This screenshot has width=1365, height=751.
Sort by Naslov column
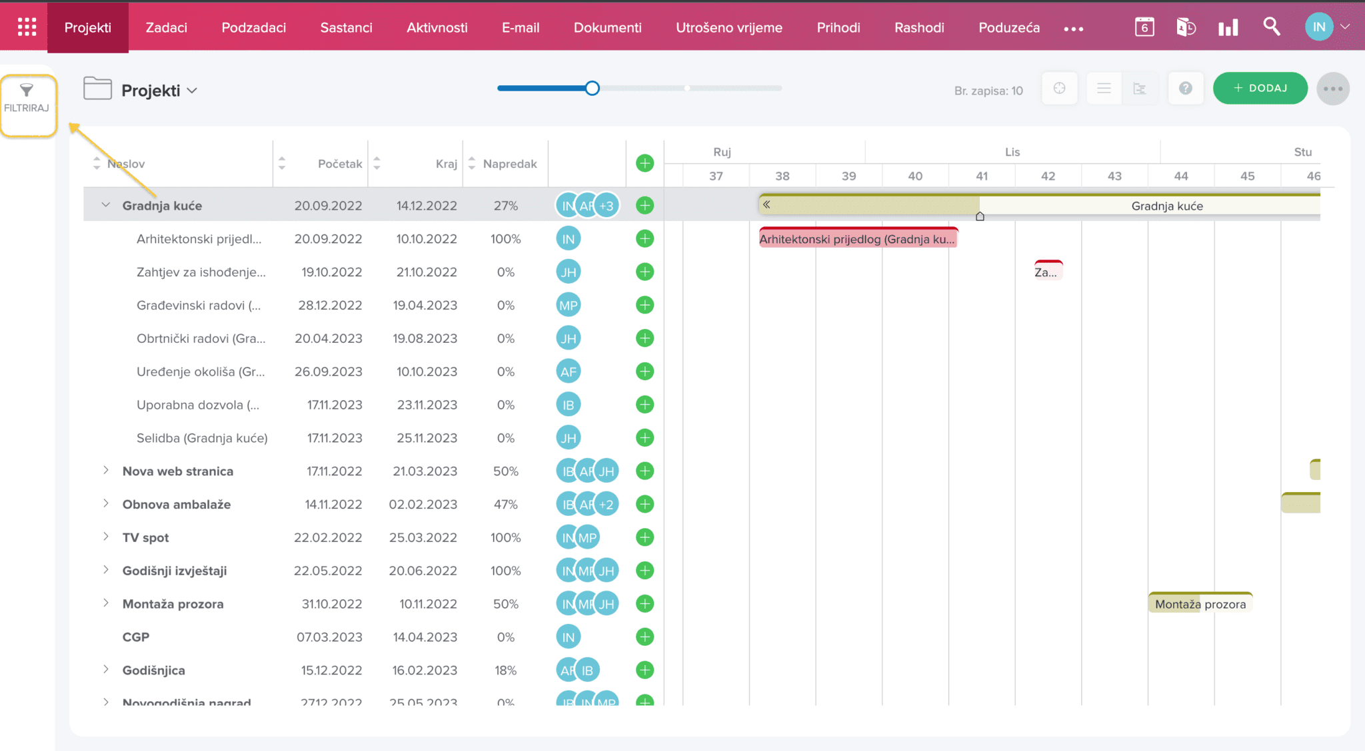97,163
